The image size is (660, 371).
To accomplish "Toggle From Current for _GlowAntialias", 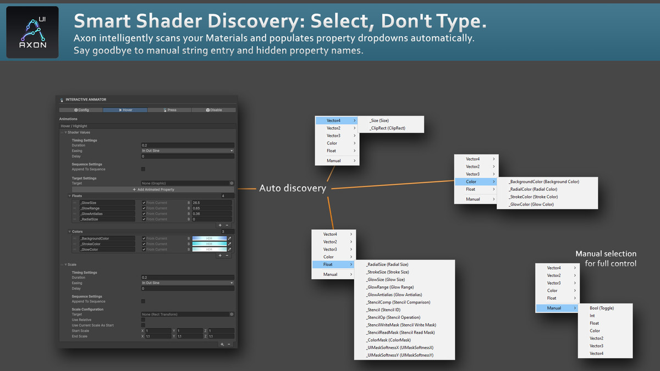I will (144, 214).
